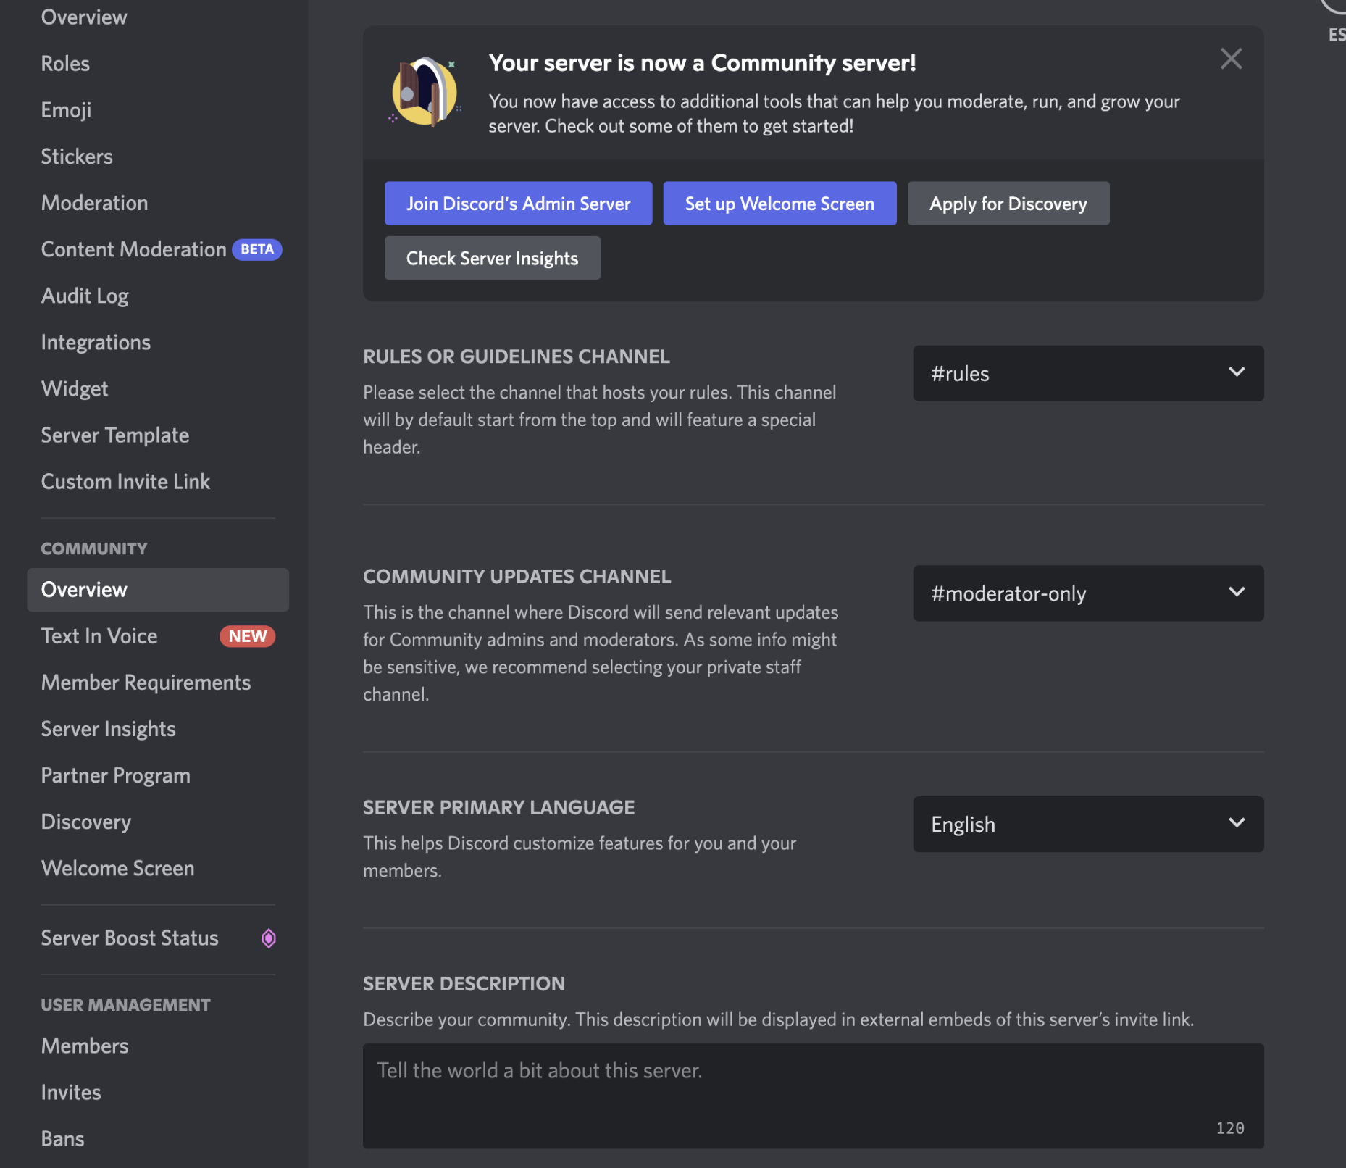Click the COMMUNITY UPDATES CHANNEL heading

(517, 577)
